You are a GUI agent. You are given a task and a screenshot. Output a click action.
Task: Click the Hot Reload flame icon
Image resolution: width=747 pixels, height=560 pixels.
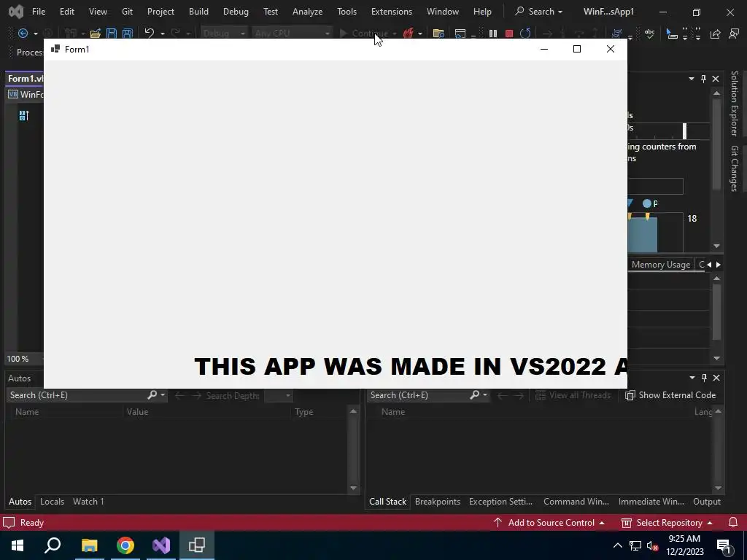[408, 34]
